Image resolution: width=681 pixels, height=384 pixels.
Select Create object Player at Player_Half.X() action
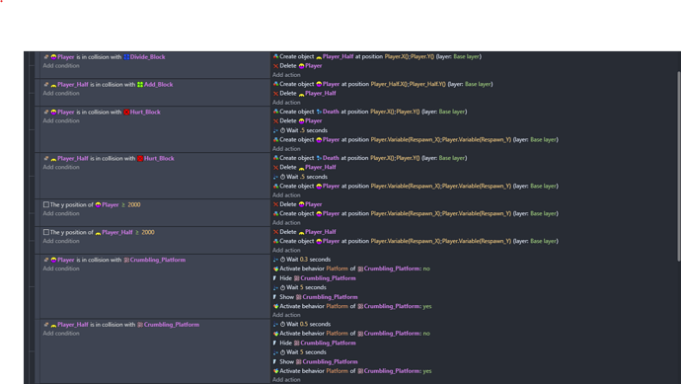point(383,84)
